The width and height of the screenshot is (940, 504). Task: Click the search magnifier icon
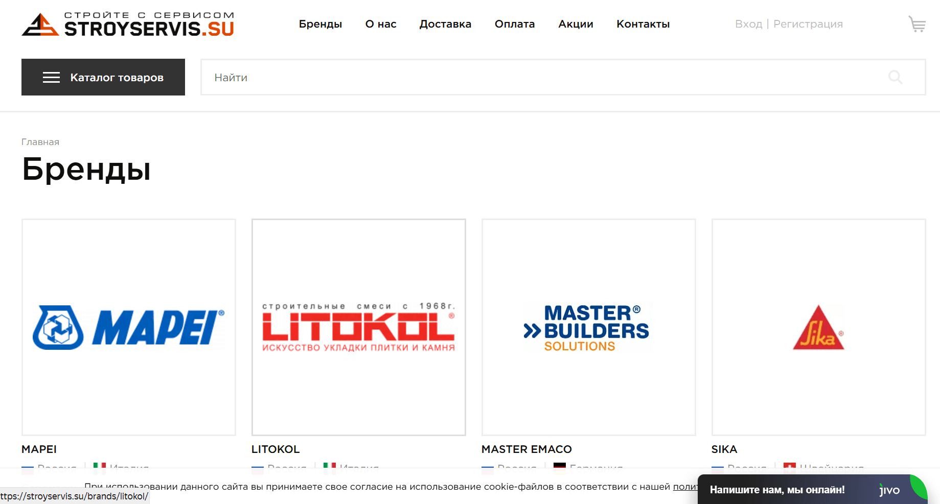coord(896,77)
